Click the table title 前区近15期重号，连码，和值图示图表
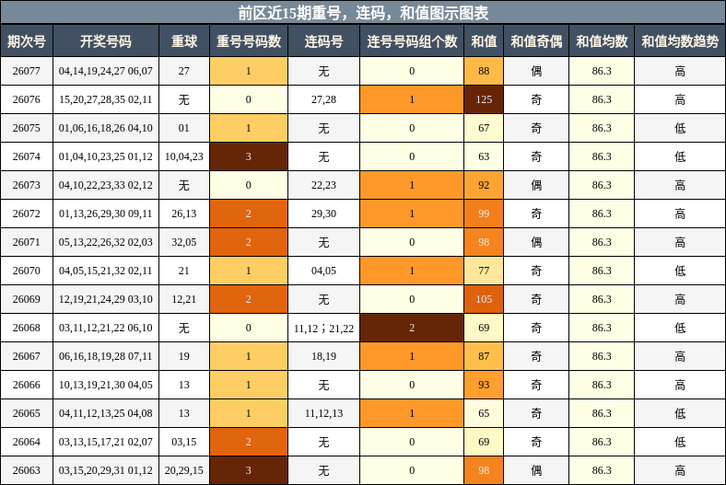 (363, 13)
